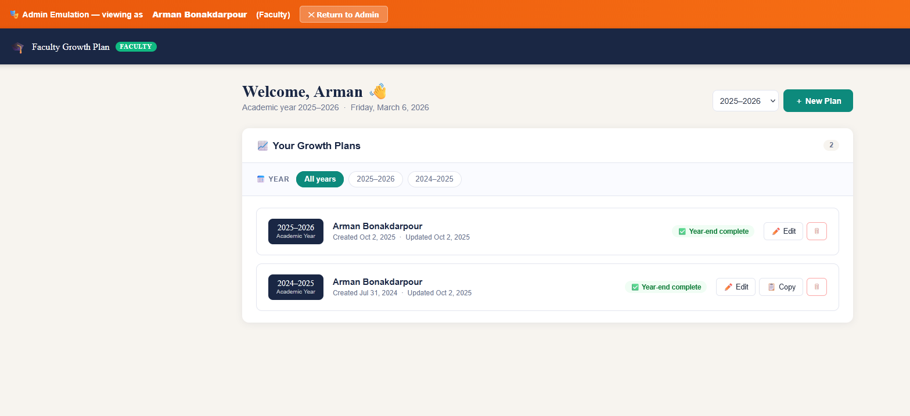Open the academic year dropdown
This screenshot has width=910, height=416.
tap(745, 100)
